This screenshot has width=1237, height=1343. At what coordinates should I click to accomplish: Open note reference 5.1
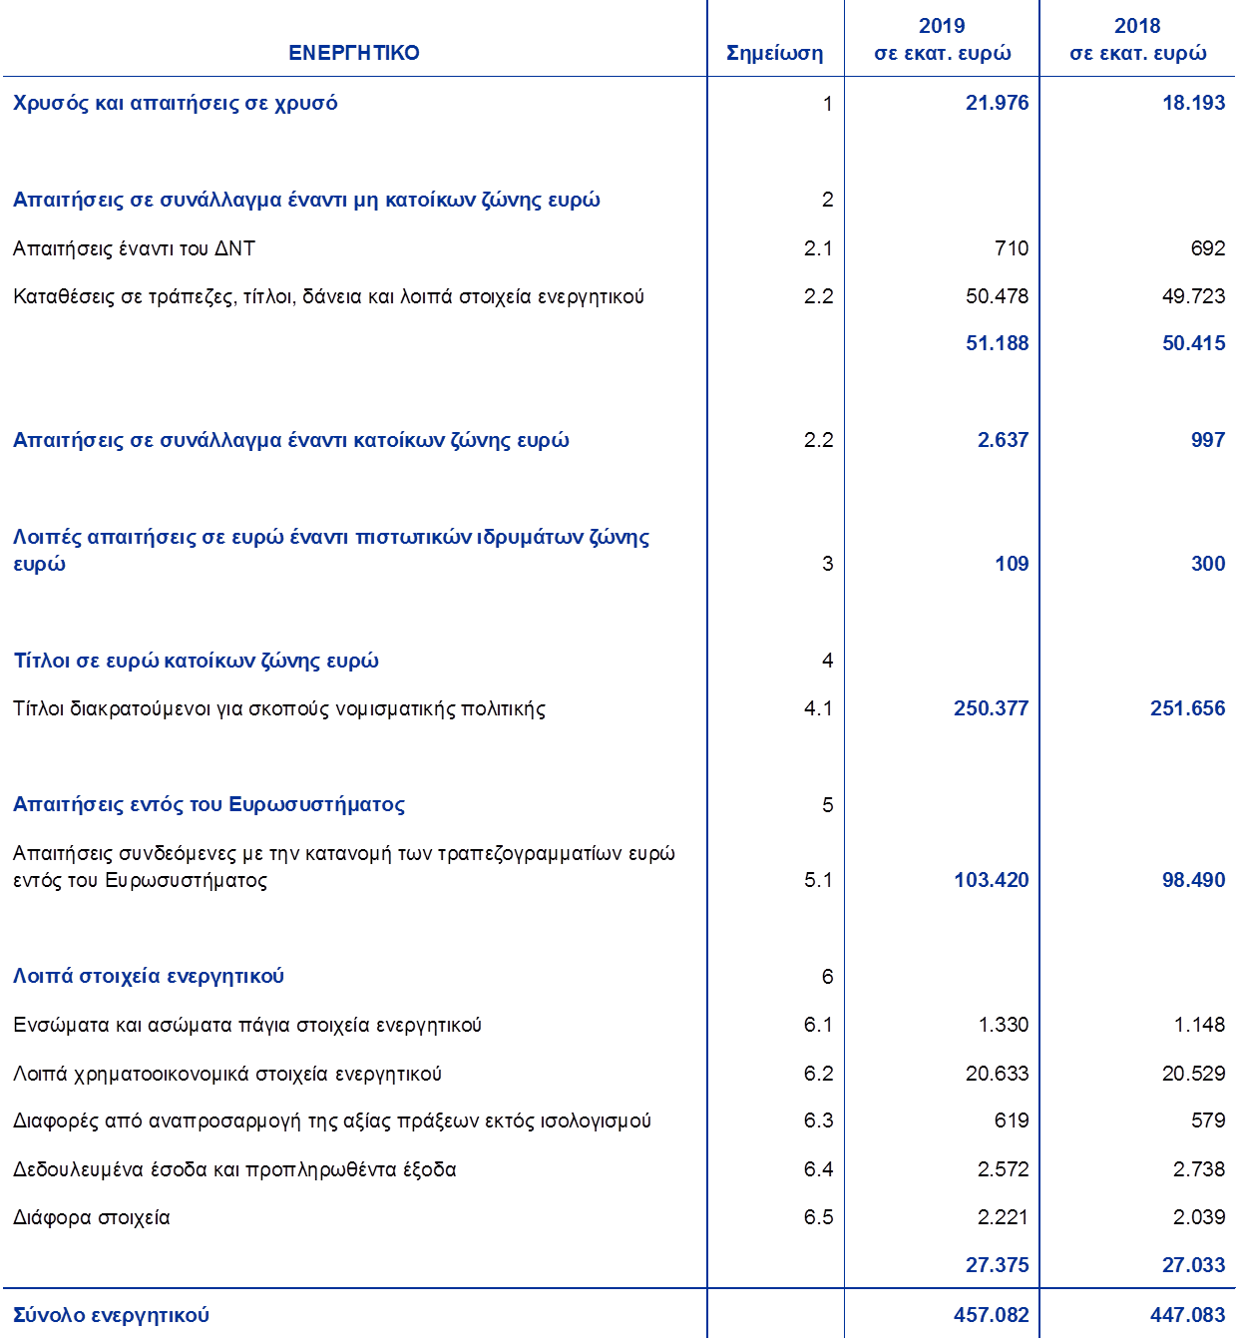818,880
